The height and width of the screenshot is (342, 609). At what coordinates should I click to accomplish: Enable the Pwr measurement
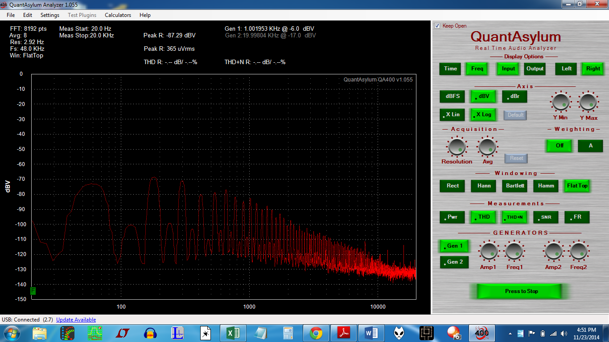tap(452, 217)
